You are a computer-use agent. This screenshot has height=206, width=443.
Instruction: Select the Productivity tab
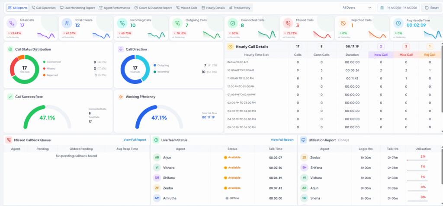tap(240, 8)
